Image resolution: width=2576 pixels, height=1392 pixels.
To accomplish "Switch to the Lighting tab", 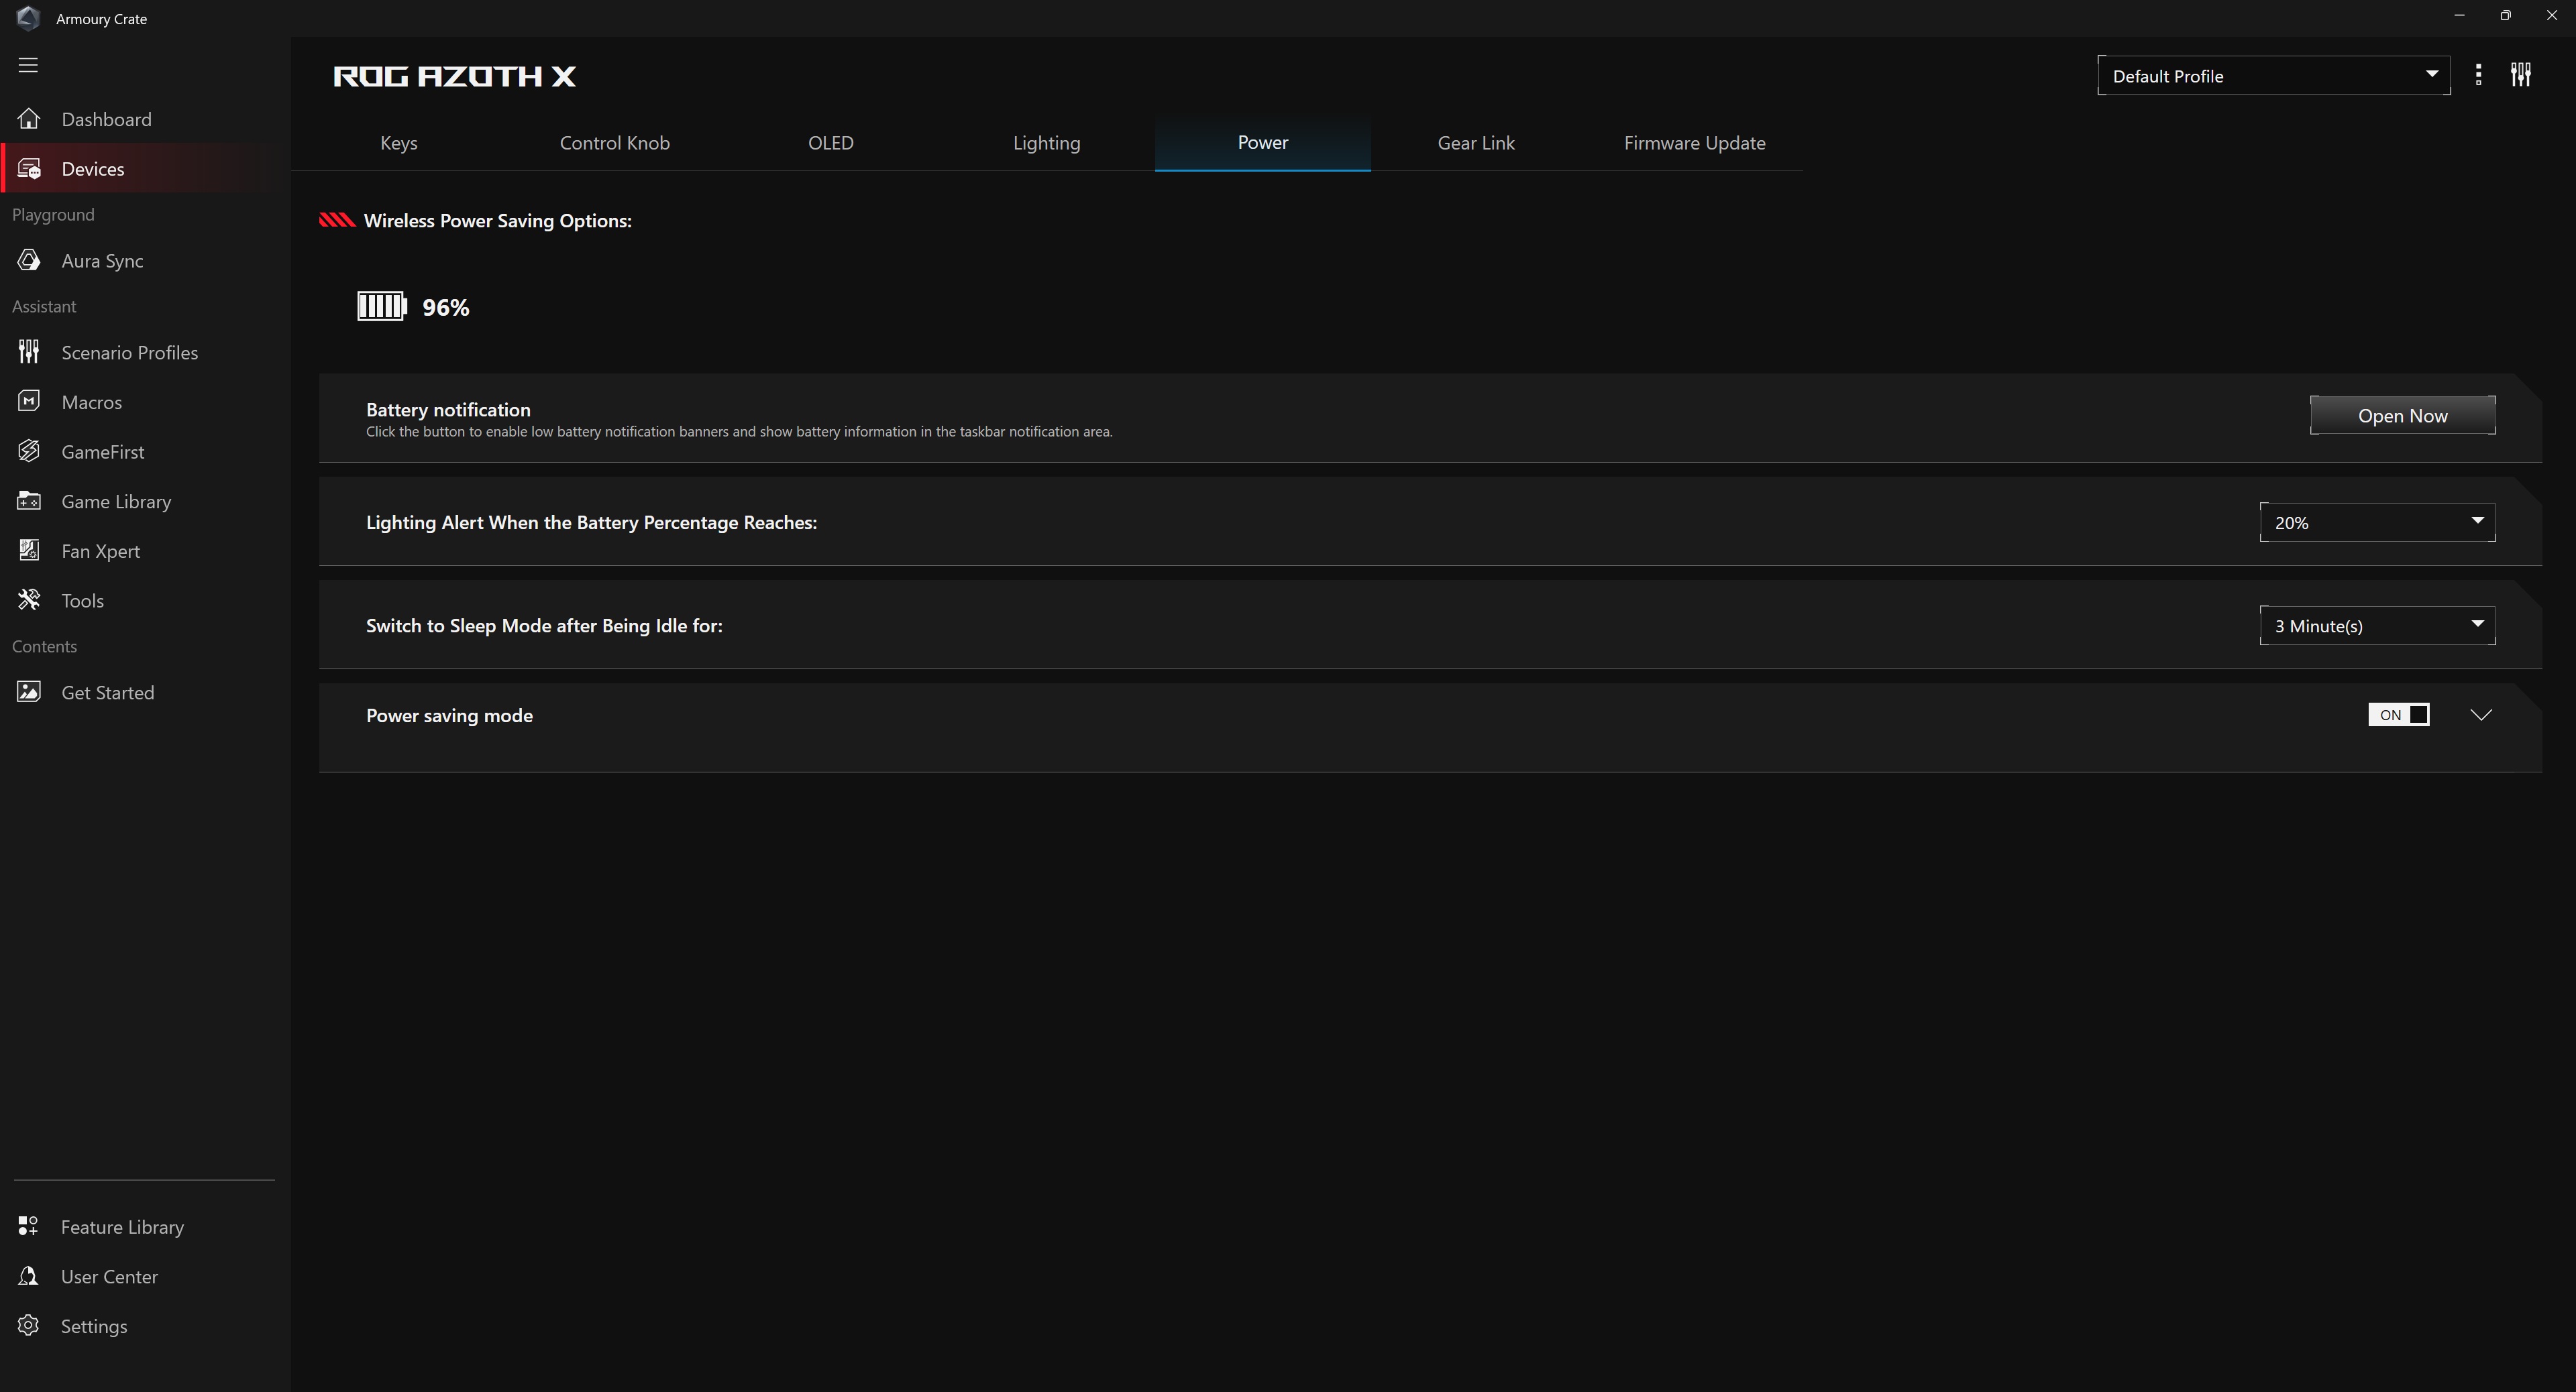I will (x=1047, y=143).
